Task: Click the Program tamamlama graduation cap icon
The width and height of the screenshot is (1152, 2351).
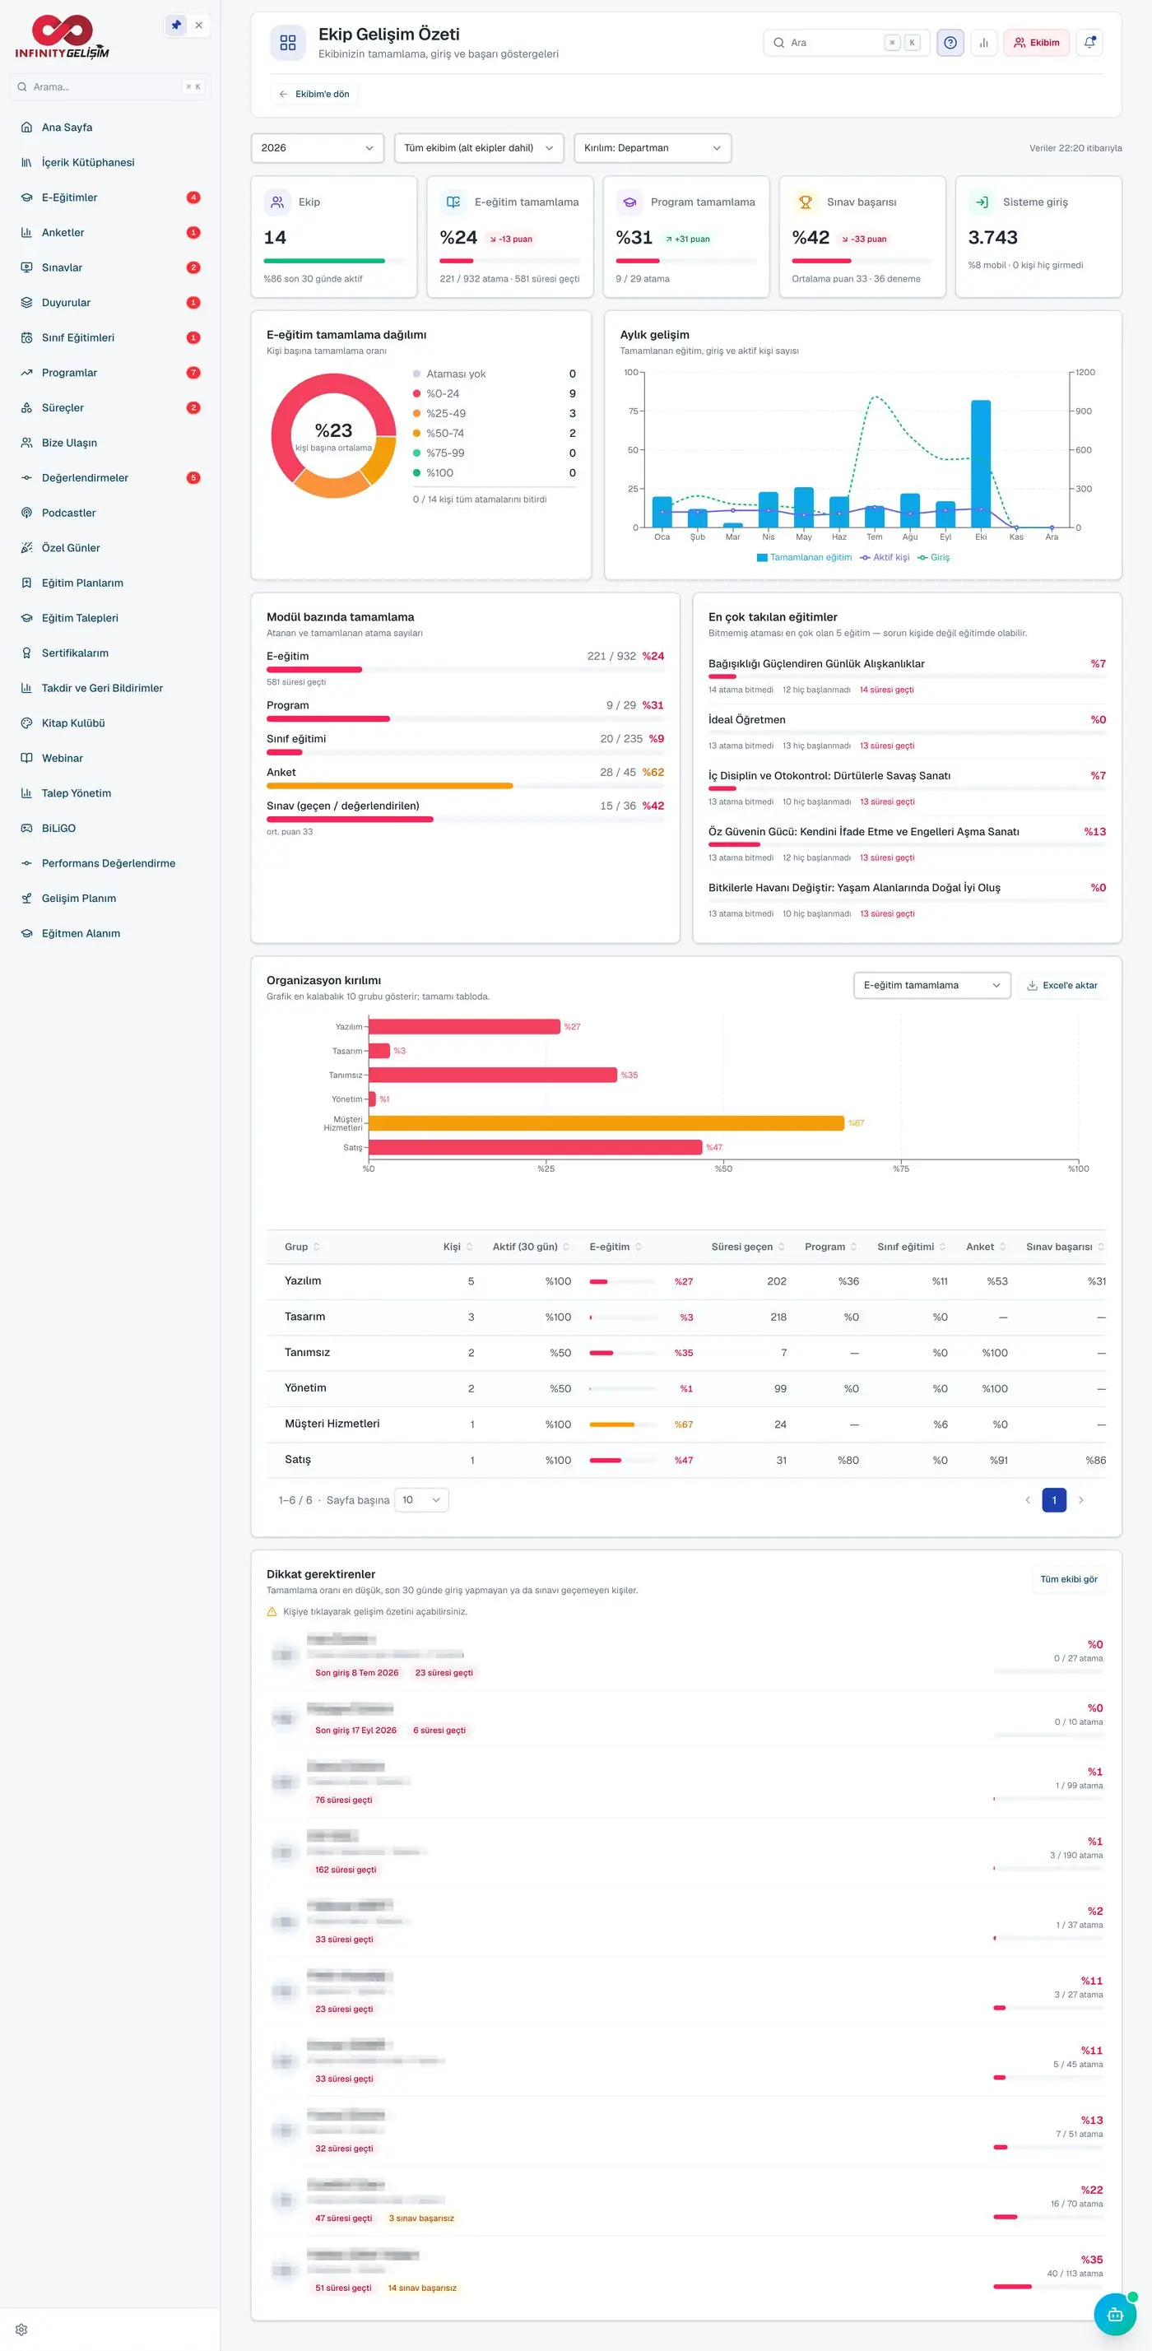Action: coord(629,202)
